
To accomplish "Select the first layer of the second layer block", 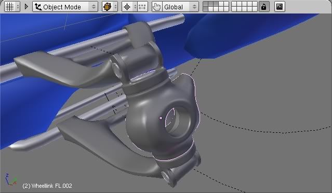I will click(234, 4).
